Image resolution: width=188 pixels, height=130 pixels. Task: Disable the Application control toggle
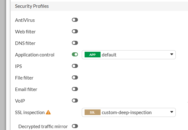click(75, 55)
